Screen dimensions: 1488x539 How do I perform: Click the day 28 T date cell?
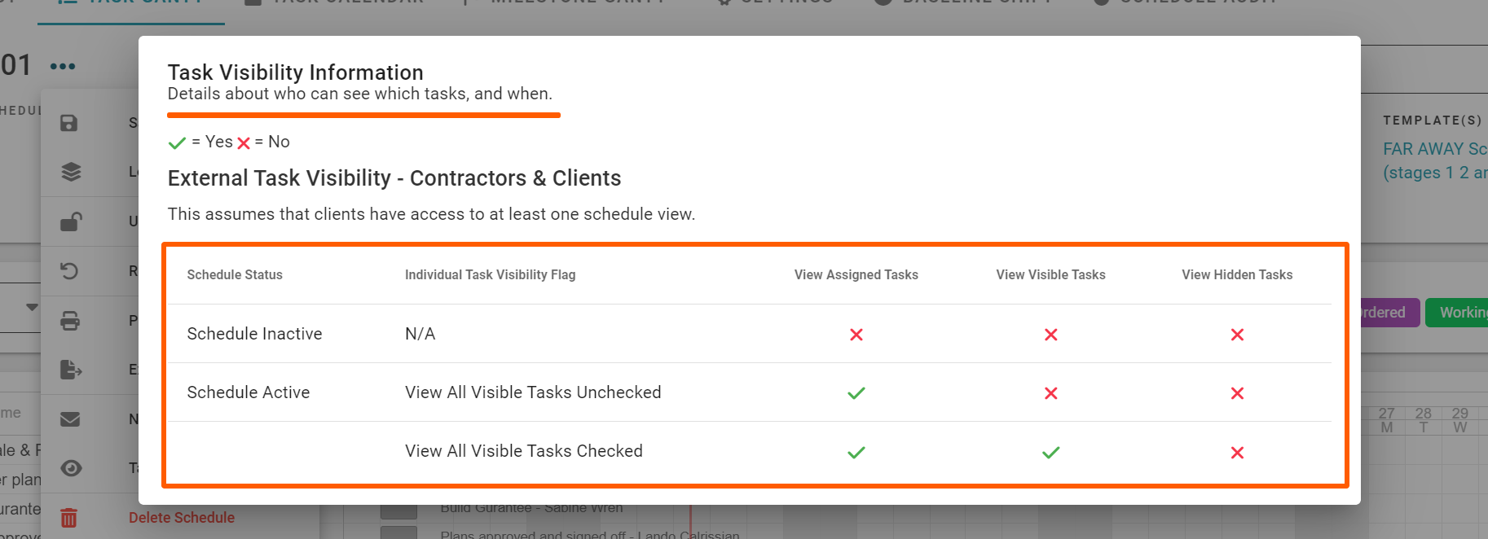1423,420
